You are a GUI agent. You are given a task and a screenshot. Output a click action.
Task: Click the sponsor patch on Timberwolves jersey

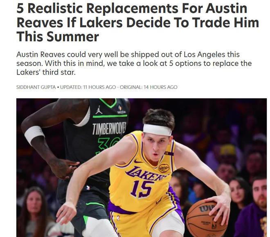pyautogui.click(x=122, y=110)
